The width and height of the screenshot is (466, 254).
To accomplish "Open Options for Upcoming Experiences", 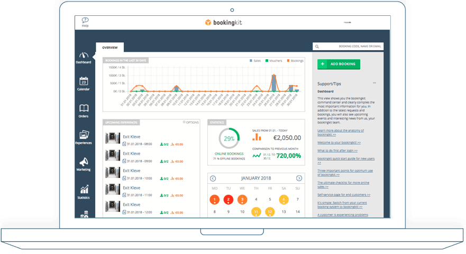I will click(191, 122).
